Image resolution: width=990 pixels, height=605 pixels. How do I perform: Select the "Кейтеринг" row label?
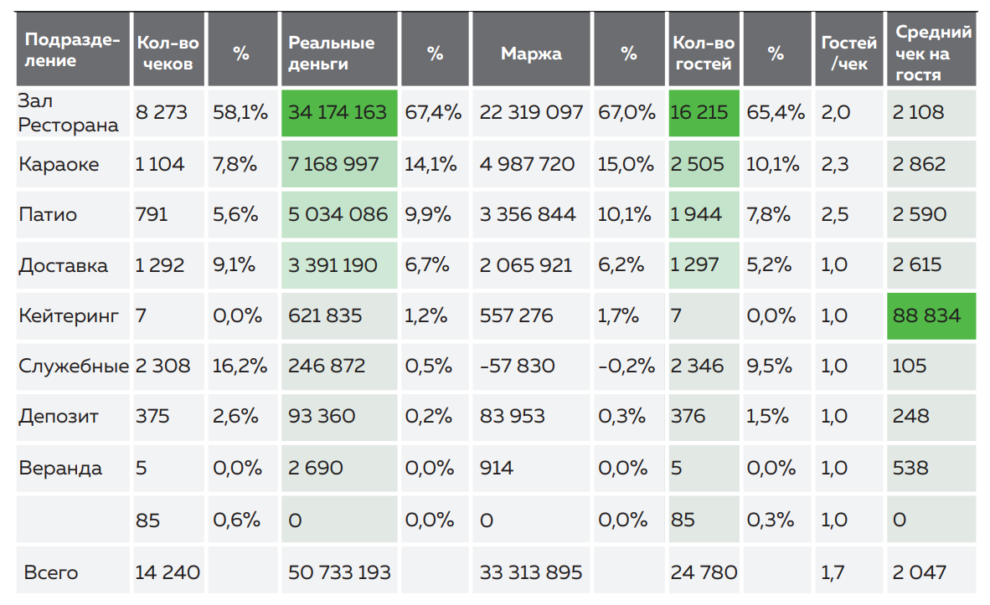69,316
